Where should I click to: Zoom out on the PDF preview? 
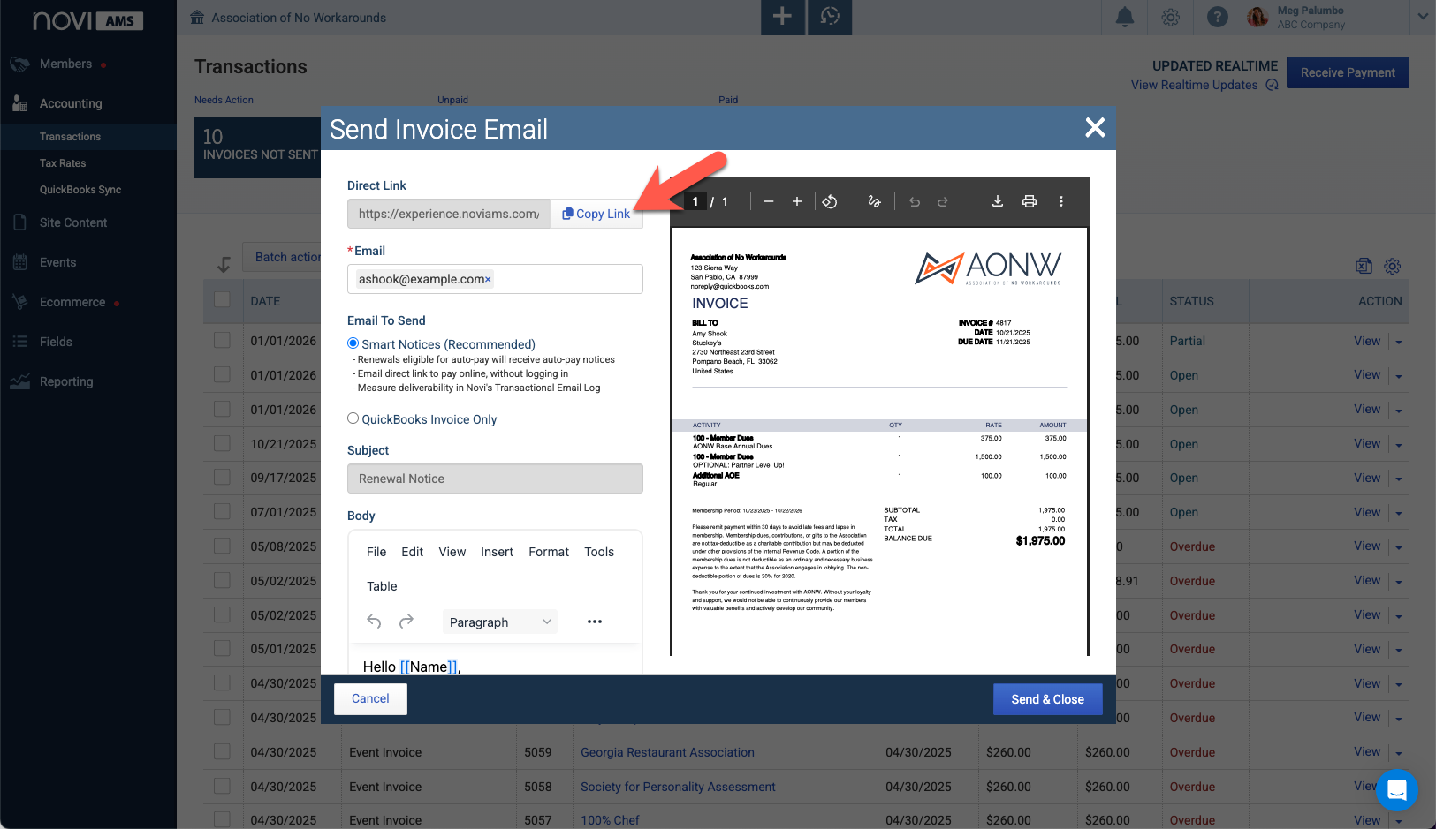(x=769, y=201)
